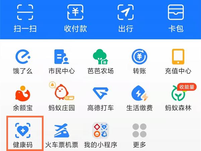
Task: Open the 高德打车 ride-hailing icon
Action: click(100, 94)
